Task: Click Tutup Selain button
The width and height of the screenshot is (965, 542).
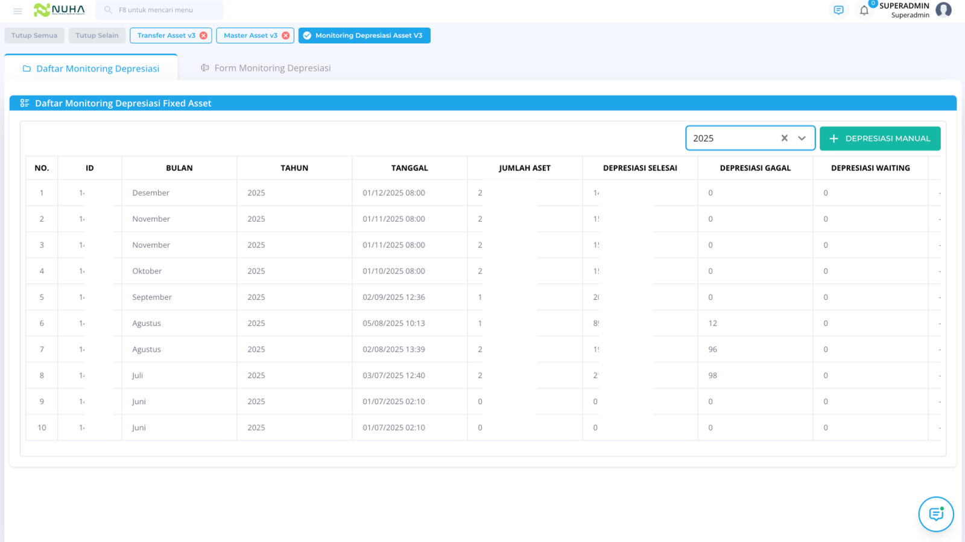Action: coord(97,36)
